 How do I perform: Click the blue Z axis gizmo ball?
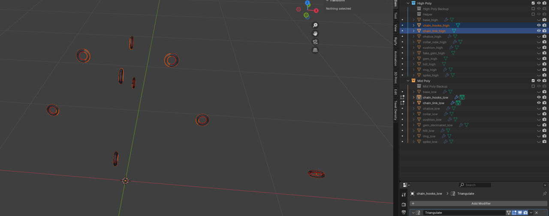click(308, 3)
